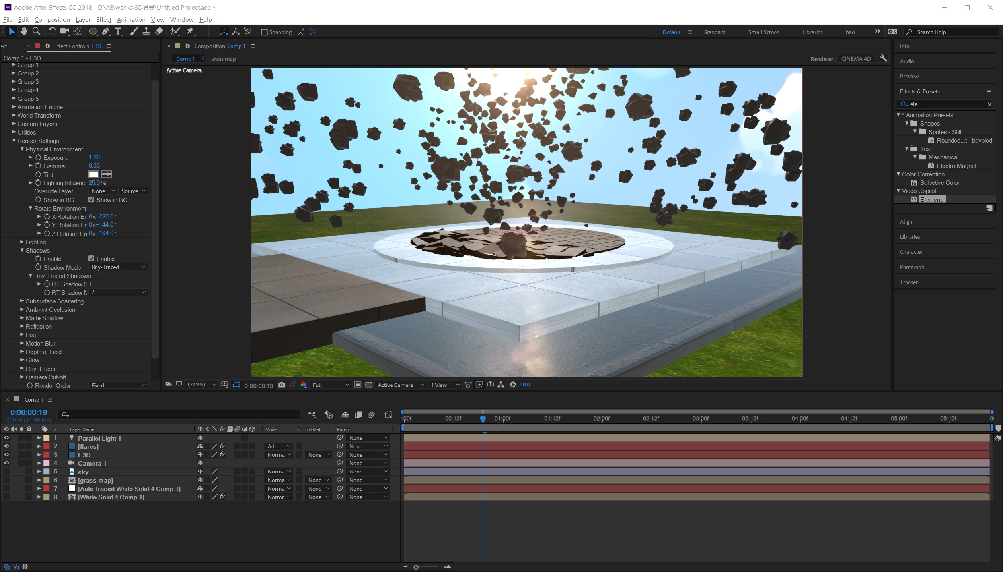This screenshot has height=572, width=1003.
Task: Open the viewer resolution Full dropdown
Action: [330, 385]
